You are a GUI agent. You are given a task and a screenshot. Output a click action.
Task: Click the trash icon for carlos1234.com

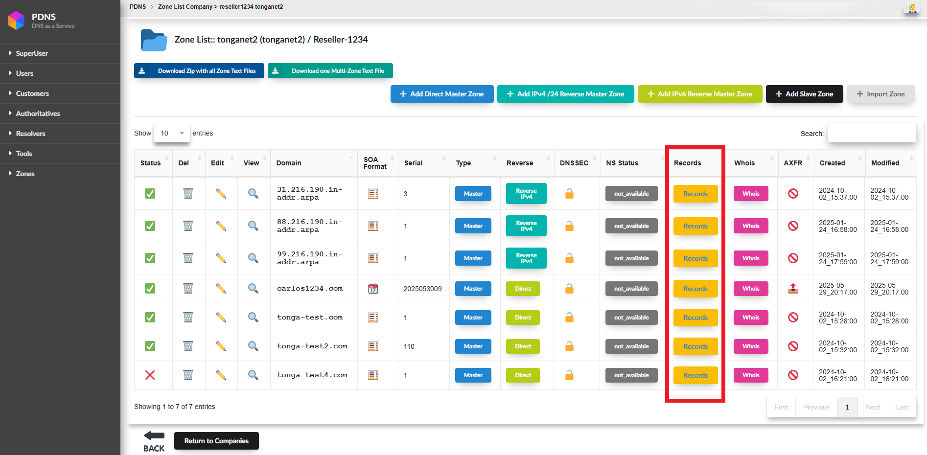click(188, 289)
